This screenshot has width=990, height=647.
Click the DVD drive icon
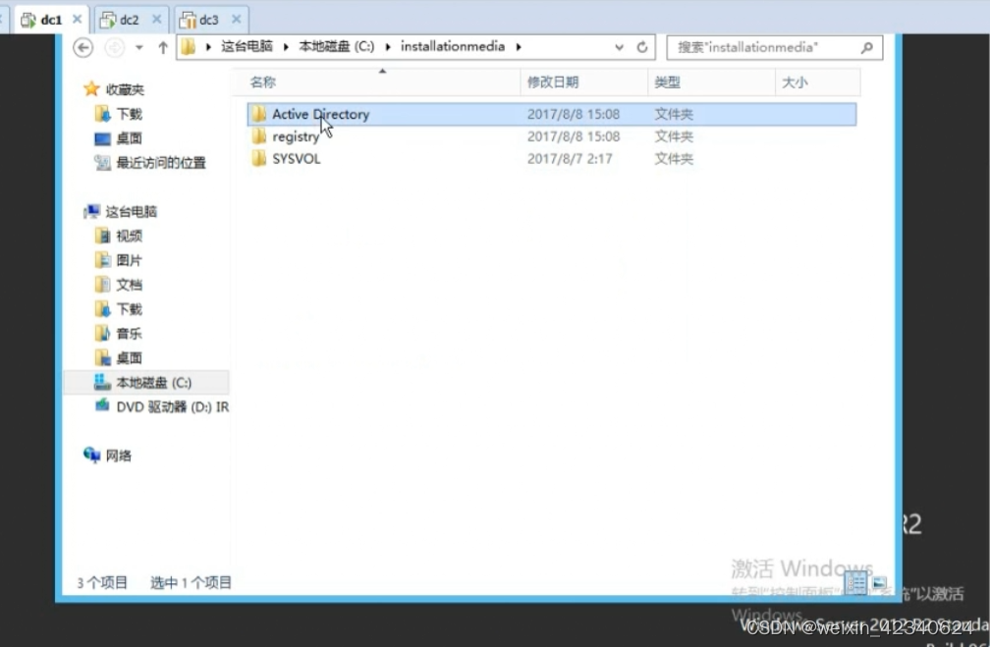point(102,405)
